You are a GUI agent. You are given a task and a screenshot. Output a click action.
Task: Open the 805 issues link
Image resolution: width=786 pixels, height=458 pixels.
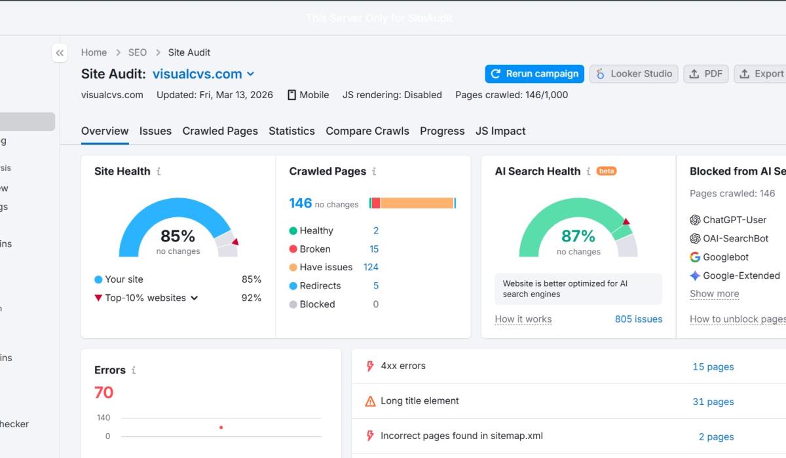(x=638, y=319)
